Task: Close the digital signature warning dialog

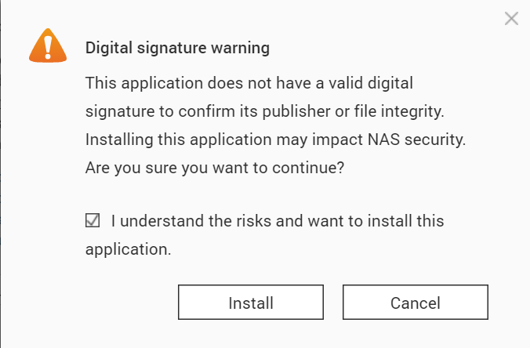Action: 511,18
